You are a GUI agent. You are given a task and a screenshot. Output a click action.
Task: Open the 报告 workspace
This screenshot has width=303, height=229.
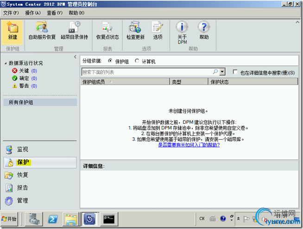(x=40, y=188)
